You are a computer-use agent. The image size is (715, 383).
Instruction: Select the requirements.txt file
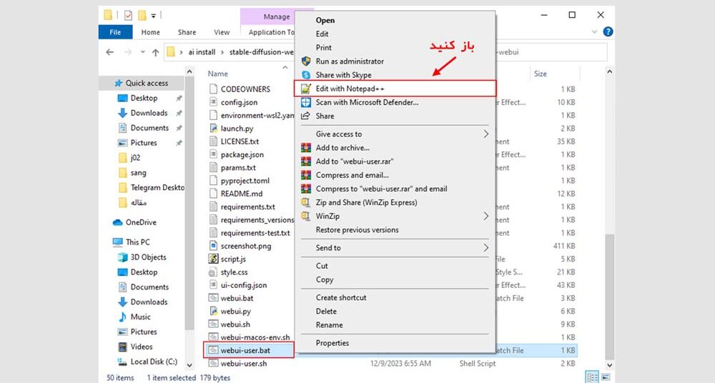coord(247,207)
